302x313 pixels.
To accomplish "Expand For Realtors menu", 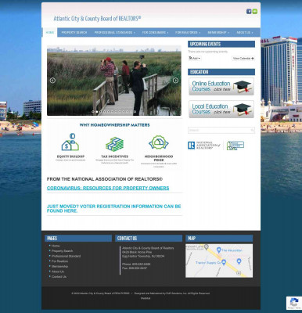I will [x=188, y=32].
